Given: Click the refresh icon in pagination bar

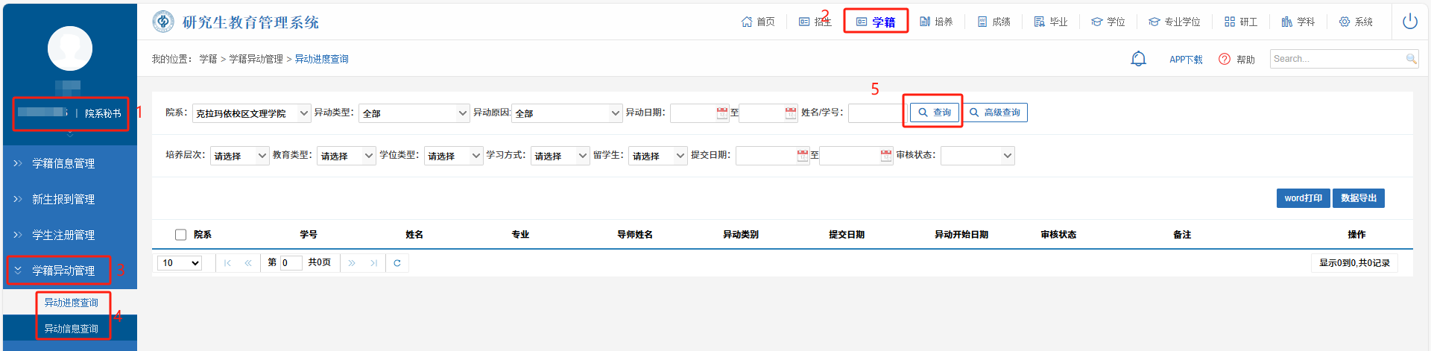Looking at the screenshot, I should pyautogui.click(x=397, y=263).
